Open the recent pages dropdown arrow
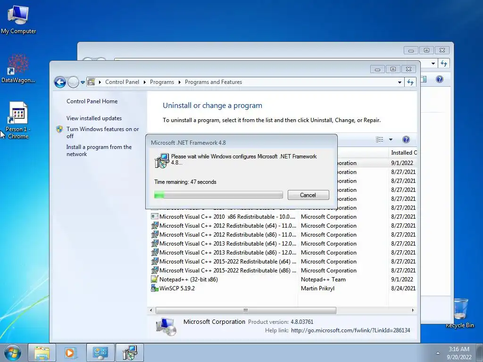This screenshot has width=483, height=362. pyautogui.click(x=83, y=82)
